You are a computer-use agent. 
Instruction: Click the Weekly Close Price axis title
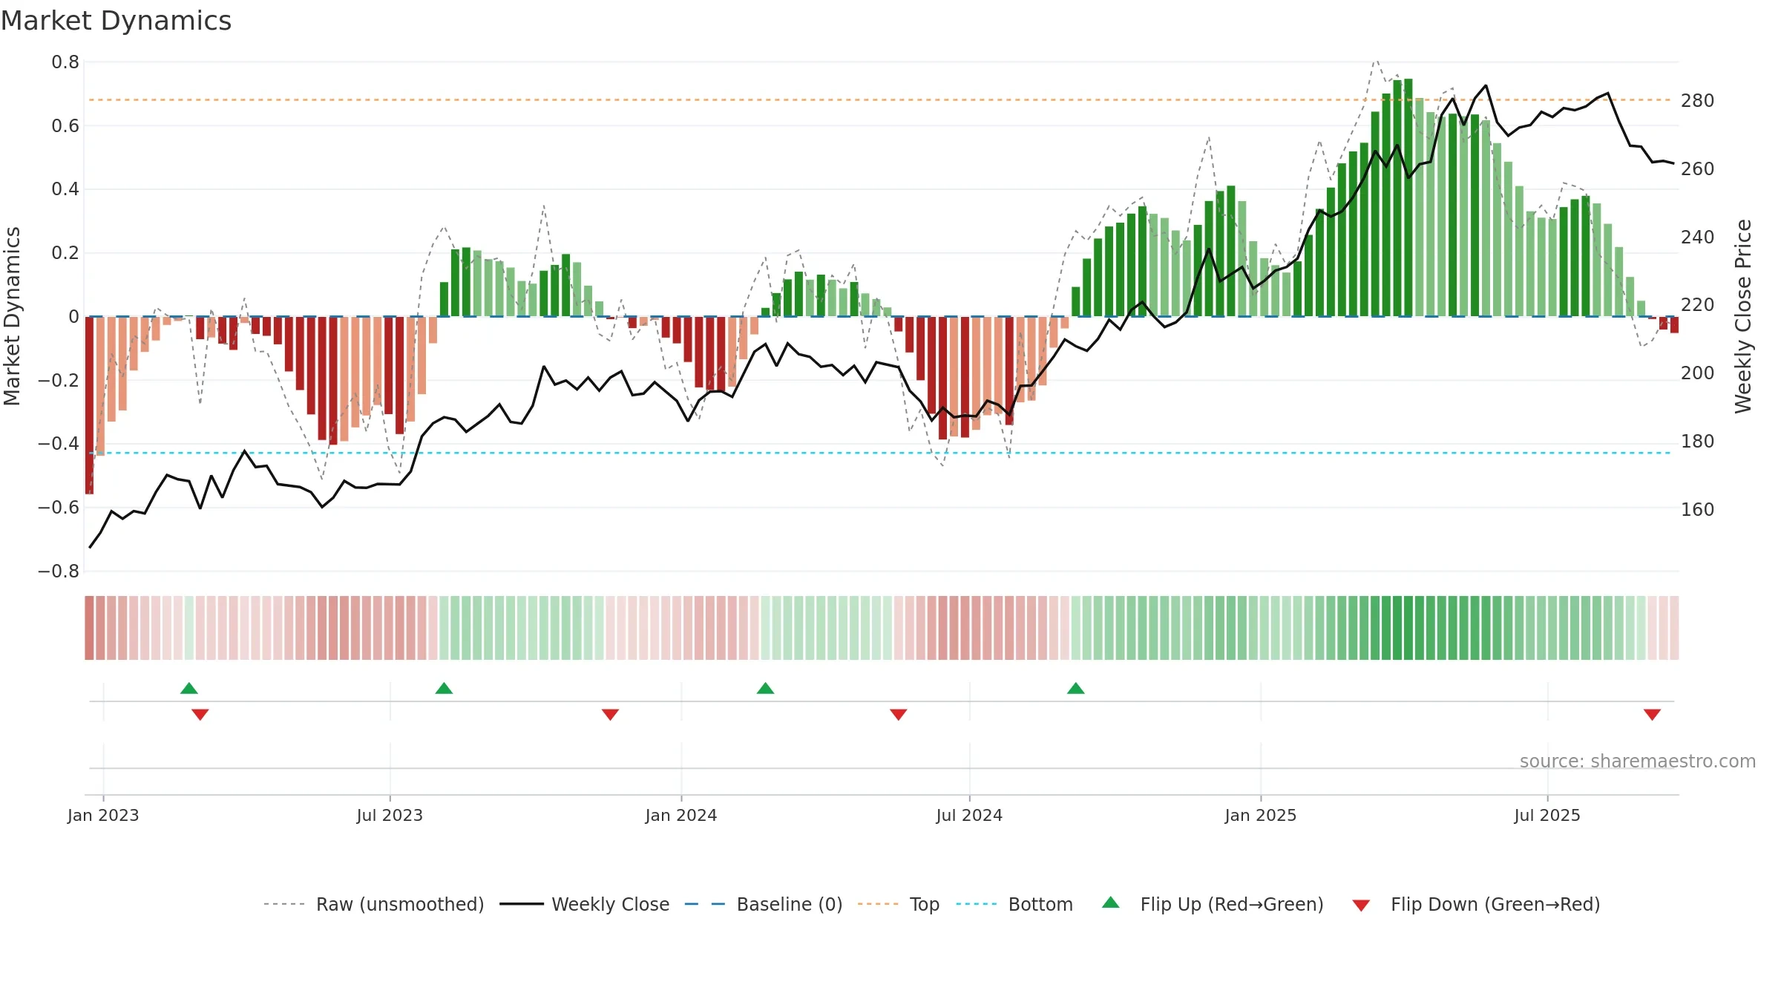pyautogui.click(x=1743, y=316)
